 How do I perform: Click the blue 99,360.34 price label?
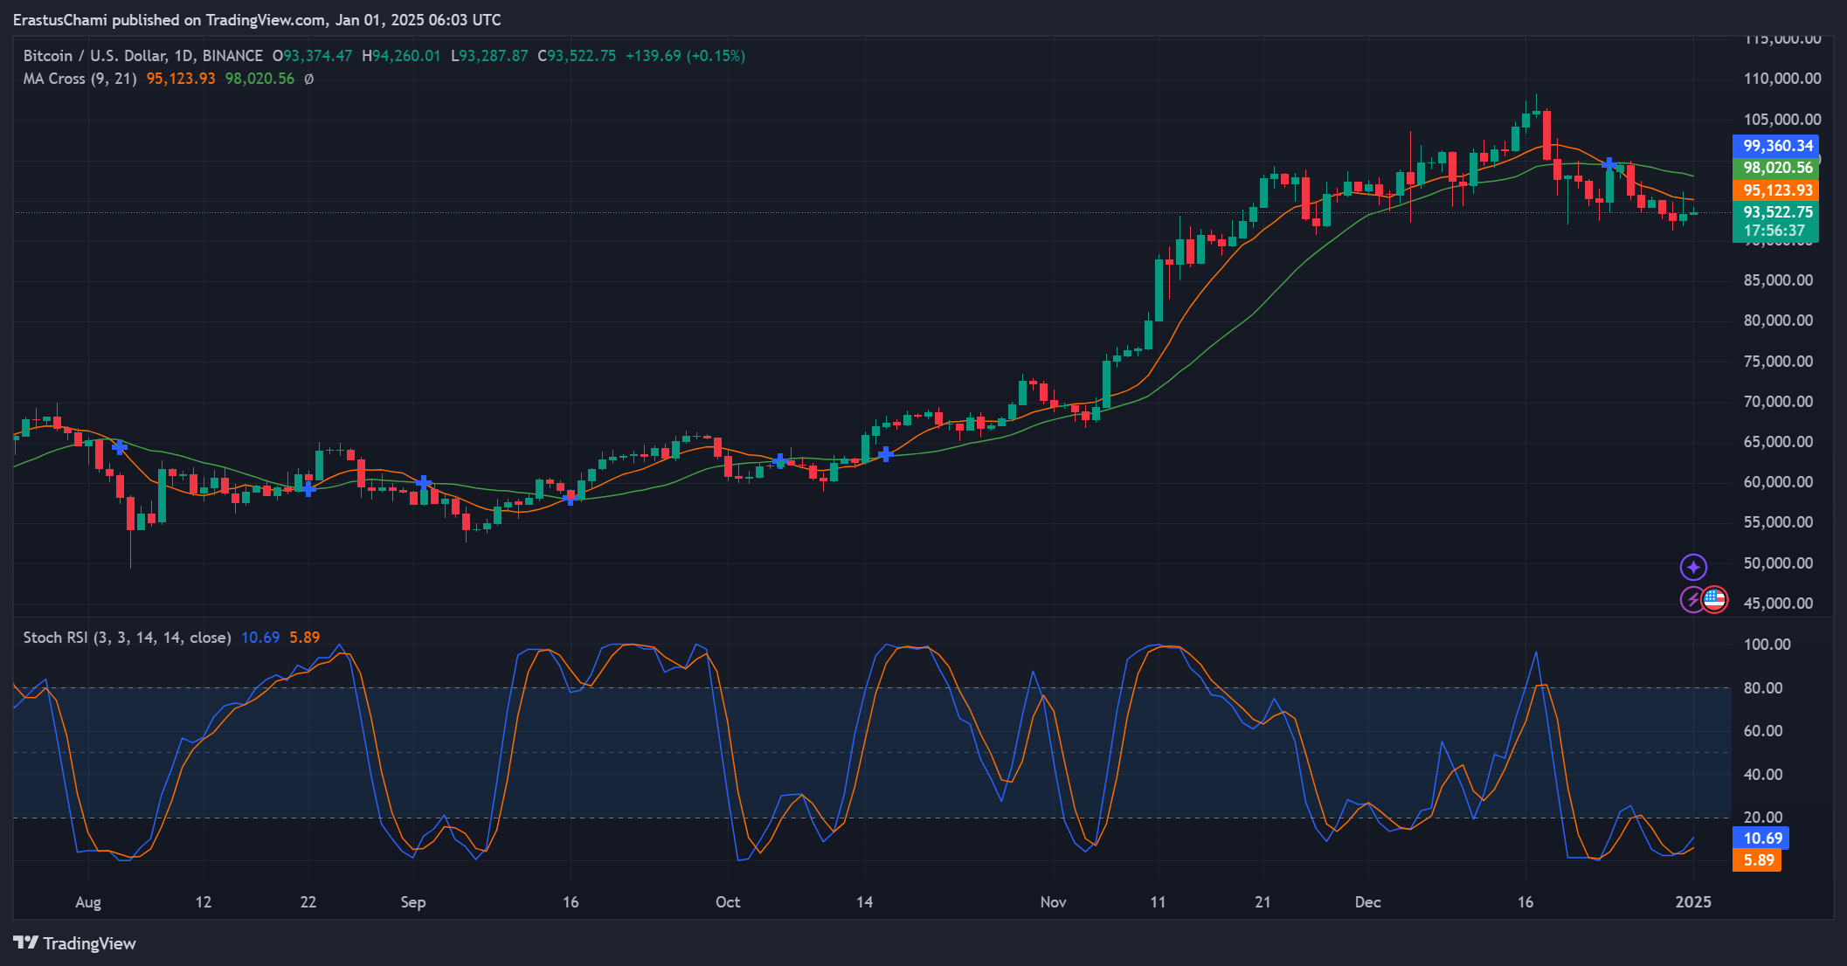1775,146
